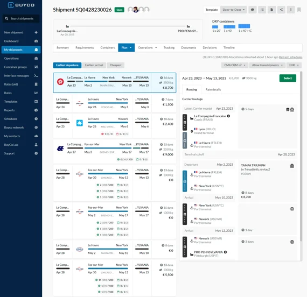Click the 1 x 40' container swatch
The height and width of the screenshot is (297, 307).
click(229, 27)
